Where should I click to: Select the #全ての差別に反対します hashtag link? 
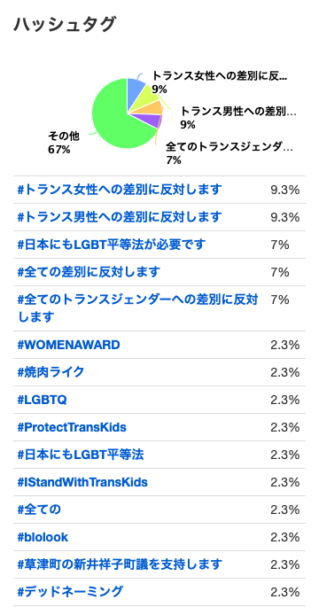point(89,272)
